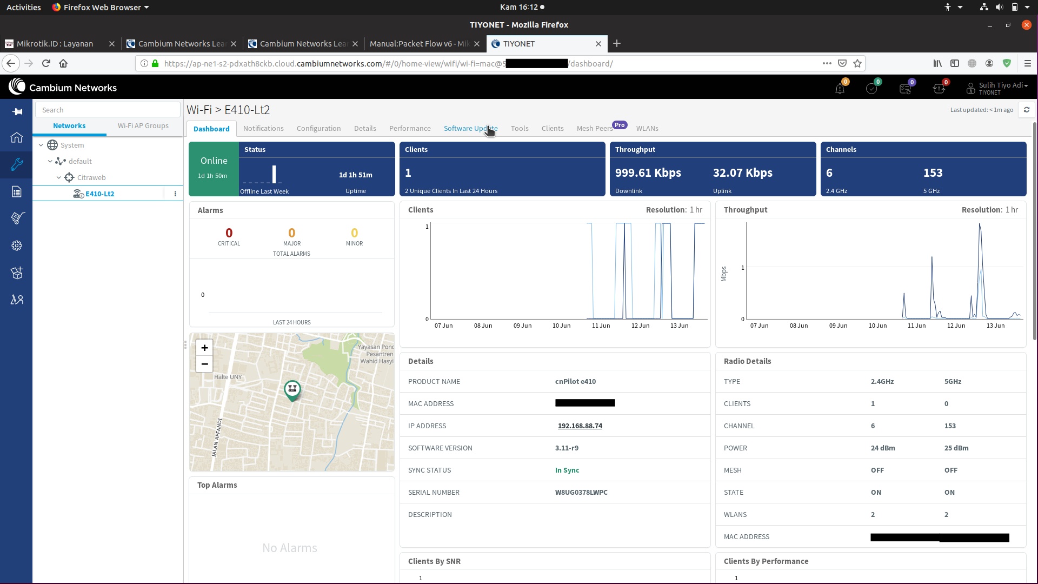Click the Search input field
This screenshot has height=584, width=1038.
click(x=108, y=110)
